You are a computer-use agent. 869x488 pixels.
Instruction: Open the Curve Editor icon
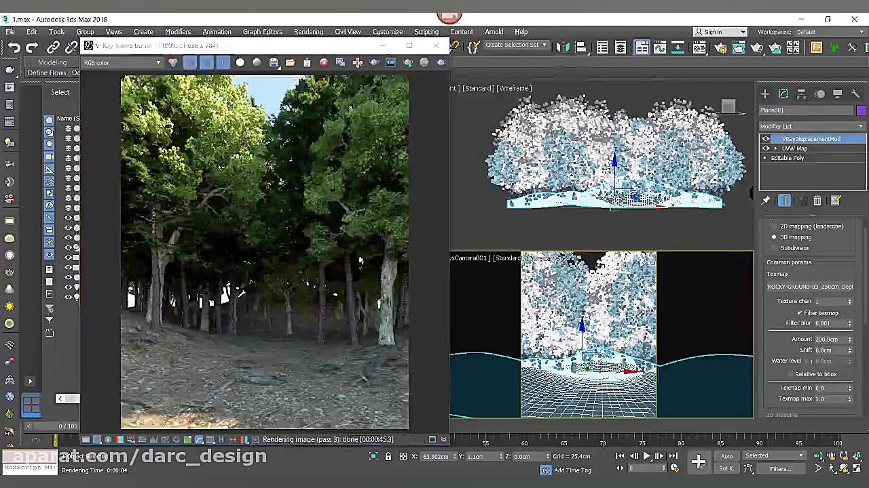pyautogui.click(x=659, y=47)
